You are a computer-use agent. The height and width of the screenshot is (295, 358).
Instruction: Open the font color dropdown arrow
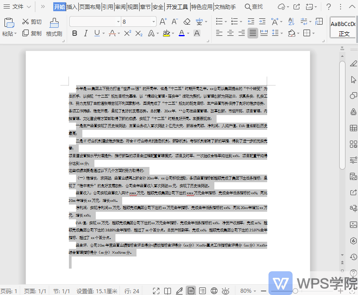tap(188, 34)
